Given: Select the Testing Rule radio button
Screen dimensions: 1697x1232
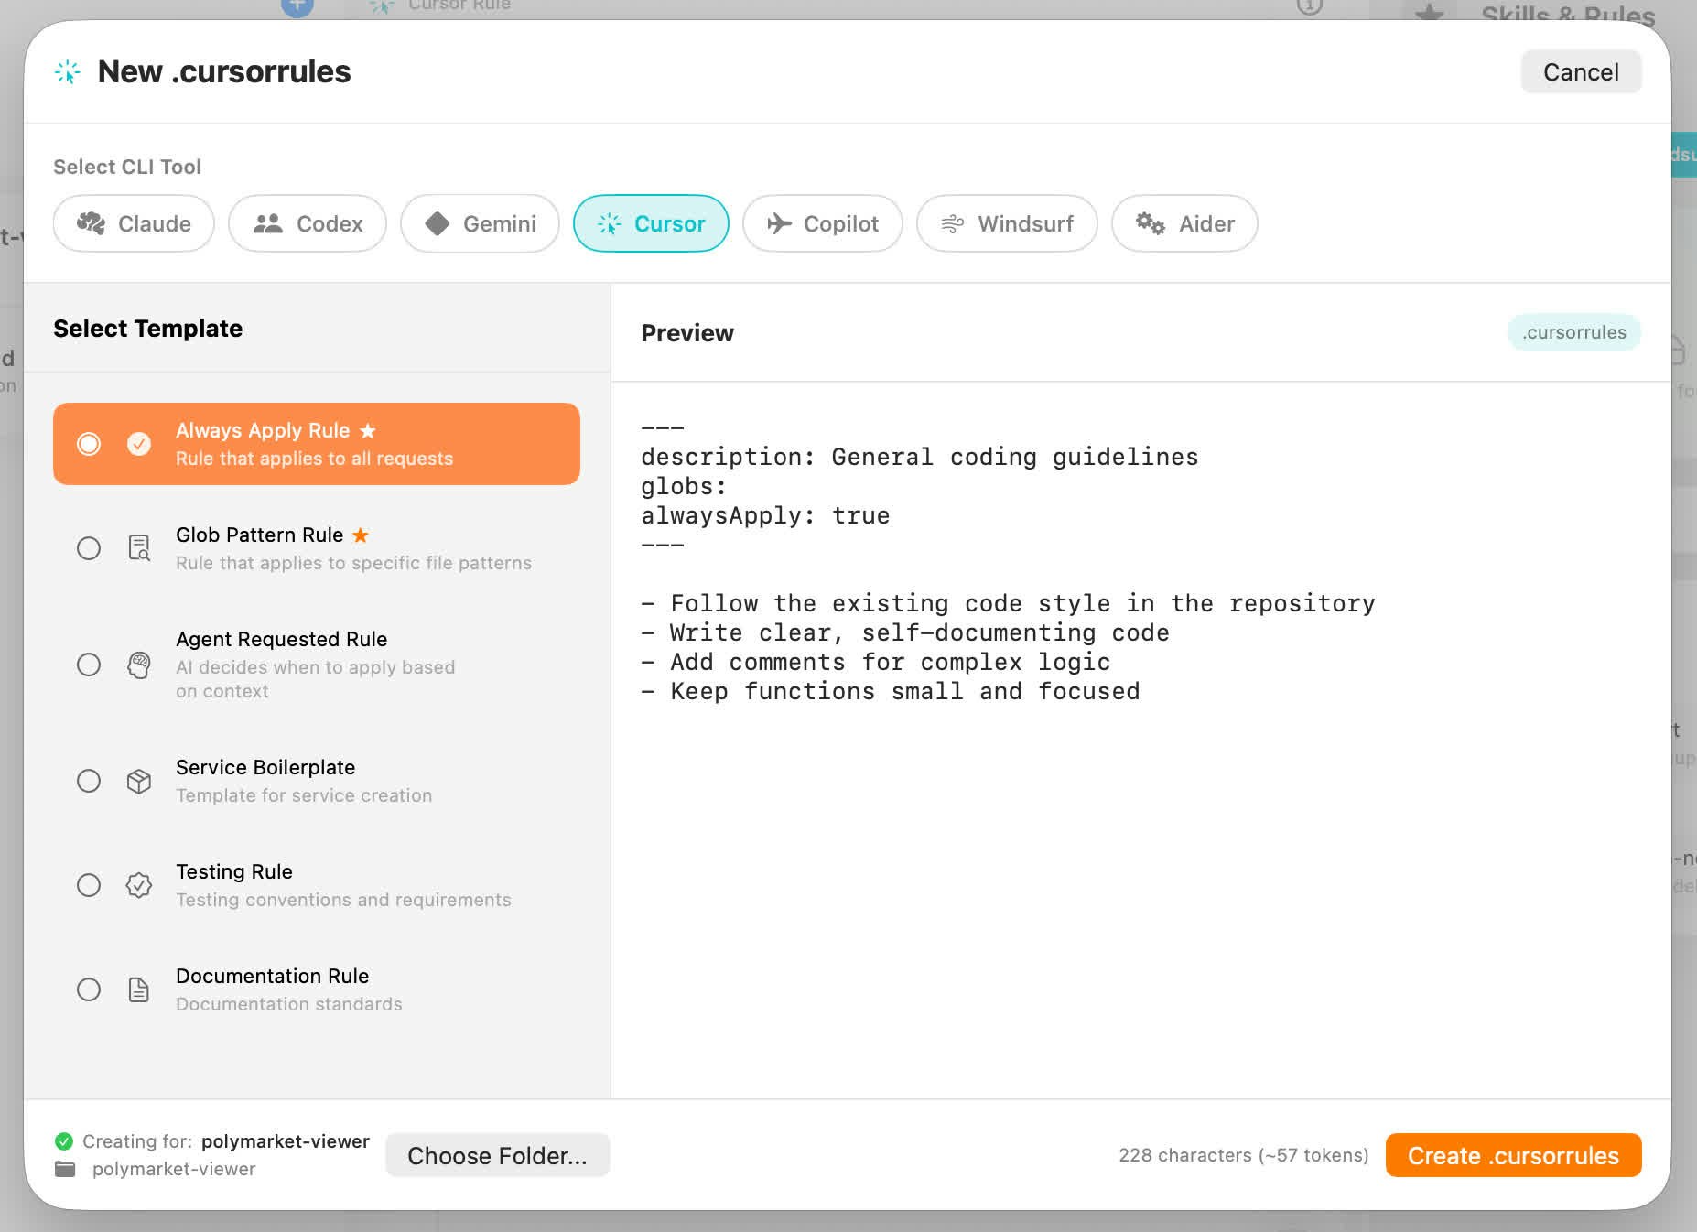Looking at the screenshot, I should [89, 885].
